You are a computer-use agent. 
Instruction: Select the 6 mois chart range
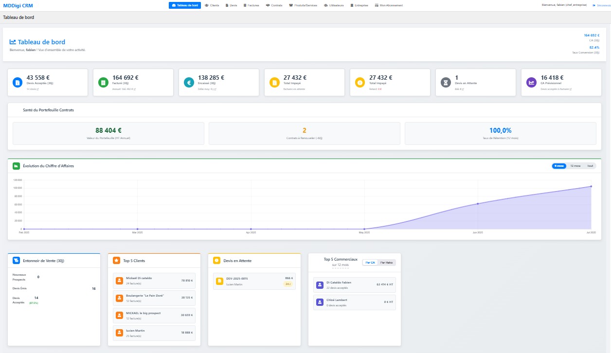[559, 166]
